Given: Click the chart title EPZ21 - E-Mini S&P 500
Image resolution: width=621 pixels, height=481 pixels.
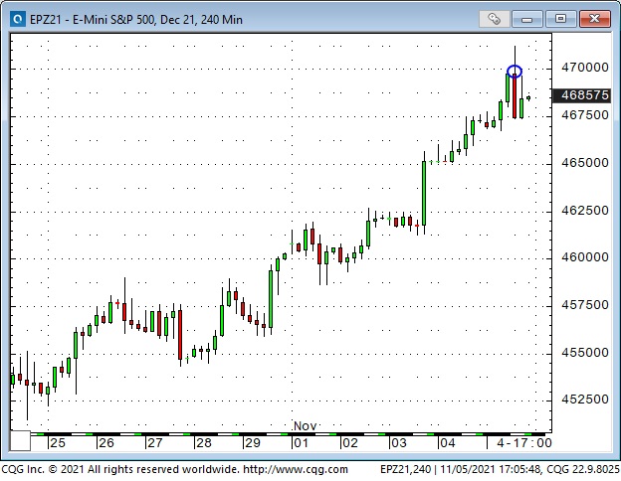Looking at the screenshot, I should point(135,20).
